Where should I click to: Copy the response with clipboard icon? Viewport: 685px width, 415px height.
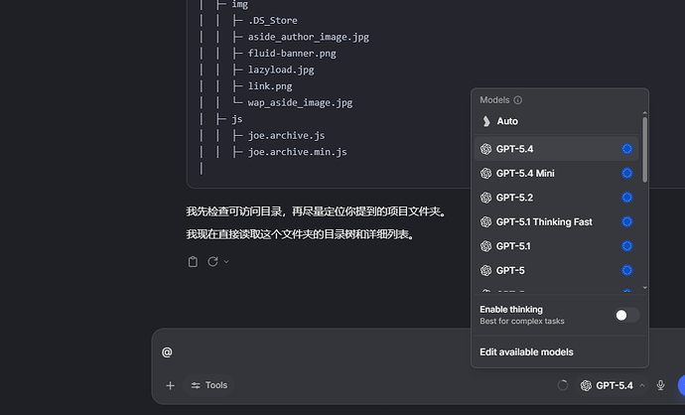[193, 262]
